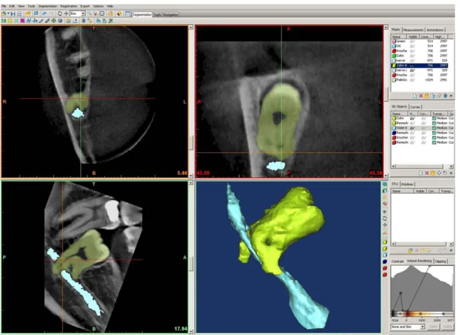Toggle visibility glasses for OK mask

tap(413, 46)
